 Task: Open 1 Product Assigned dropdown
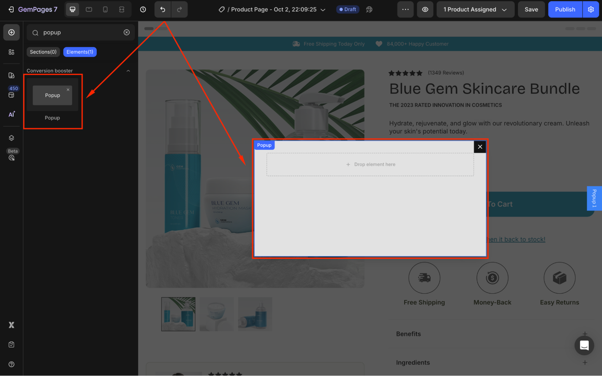pos(475,9)
